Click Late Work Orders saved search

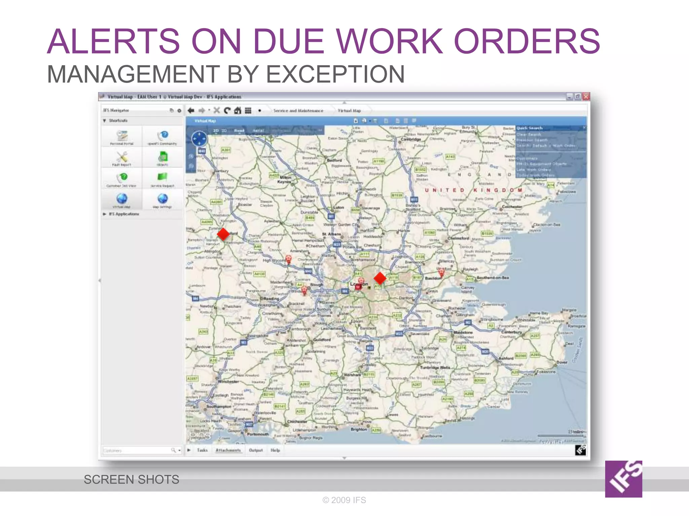[x=534, y=170]
